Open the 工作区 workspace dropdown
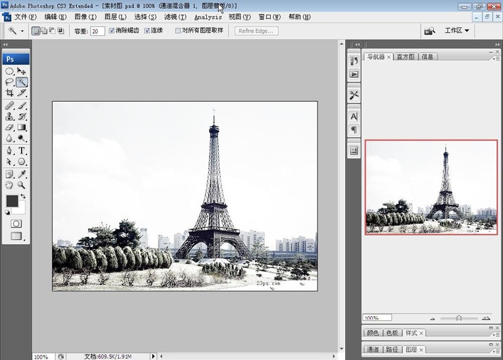This screenshot has width=503, height=360. tap(457, 31)
